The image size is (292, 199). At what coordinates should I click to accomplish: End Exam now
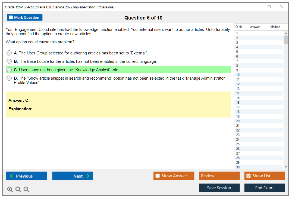pos(265,188)
